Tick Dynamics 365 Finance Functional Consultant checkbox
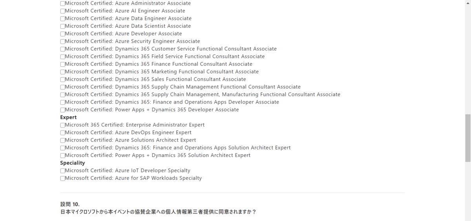This screenshot has height=221, width=471. 63,64
